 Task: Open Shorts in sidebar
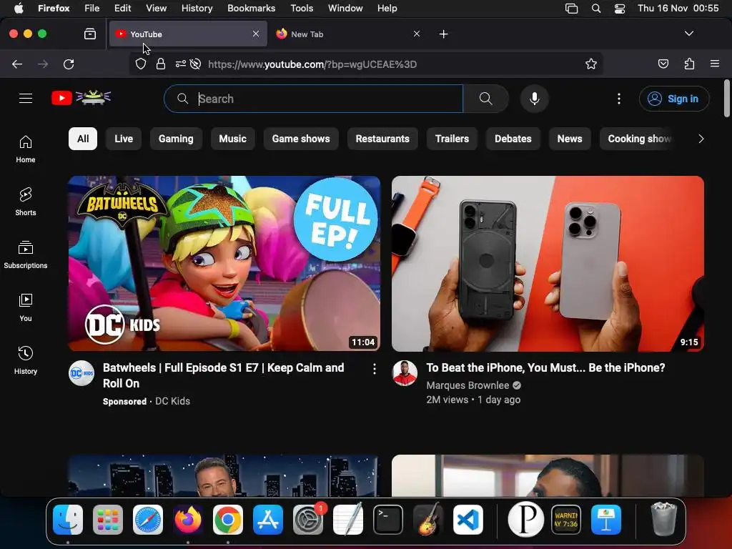(x=26, y=202)
